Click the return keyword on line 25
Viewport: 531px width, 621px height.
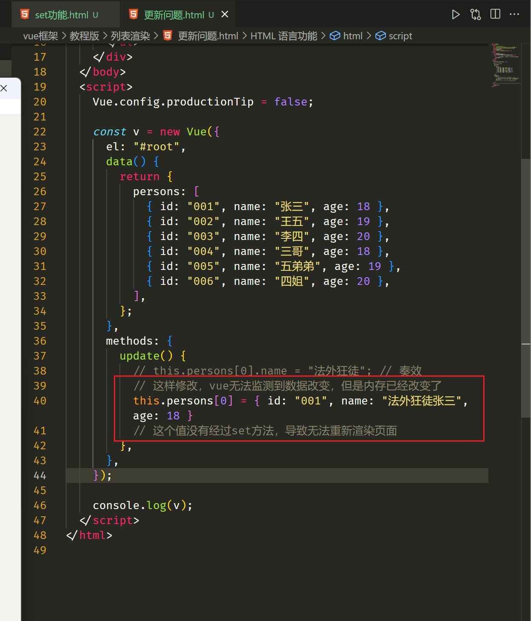pos(139,176)
